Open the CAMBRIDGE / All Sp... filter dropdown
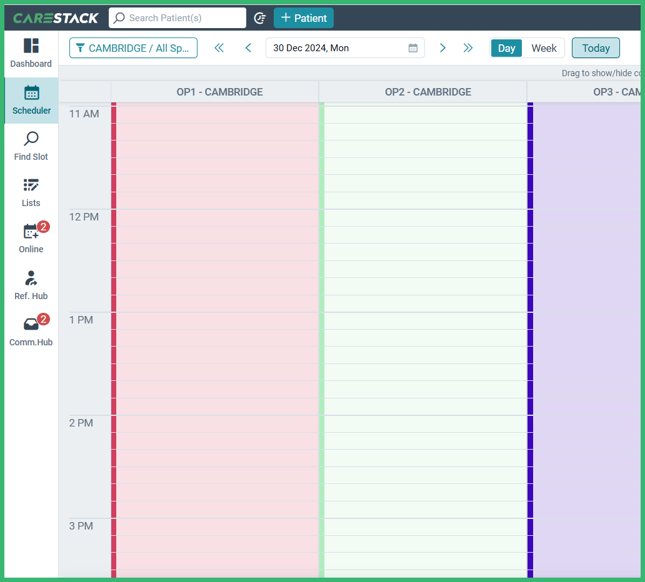645x582 pixels. pos(133,48)
